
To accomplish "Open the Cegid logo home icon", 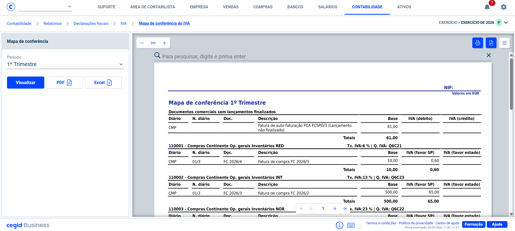I will [11, 7].
